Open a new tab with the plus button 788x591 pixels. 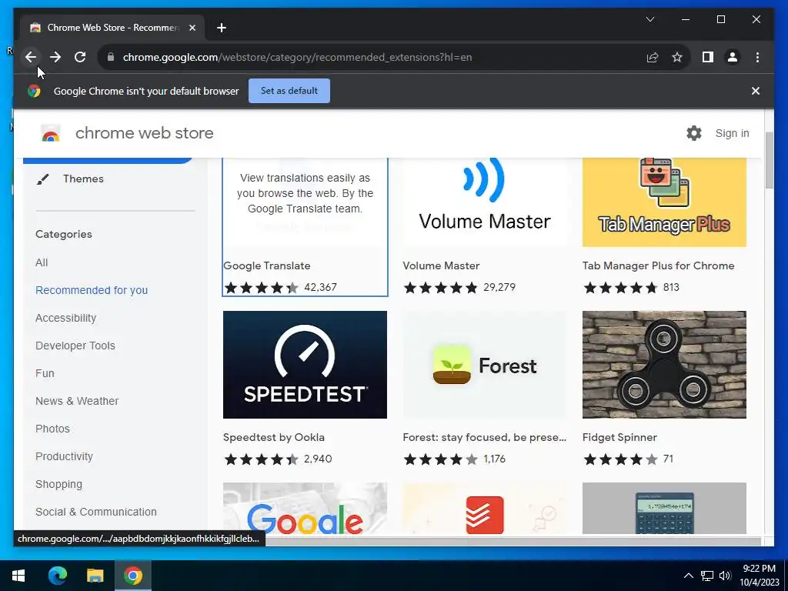point(222,28)
